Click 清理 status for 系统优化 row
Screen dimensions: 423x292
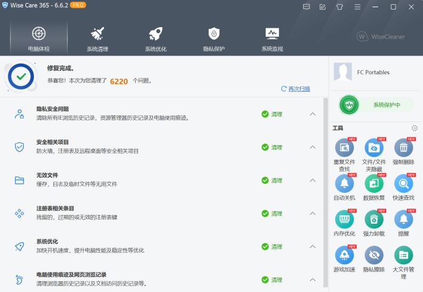[x=272, y=247]
